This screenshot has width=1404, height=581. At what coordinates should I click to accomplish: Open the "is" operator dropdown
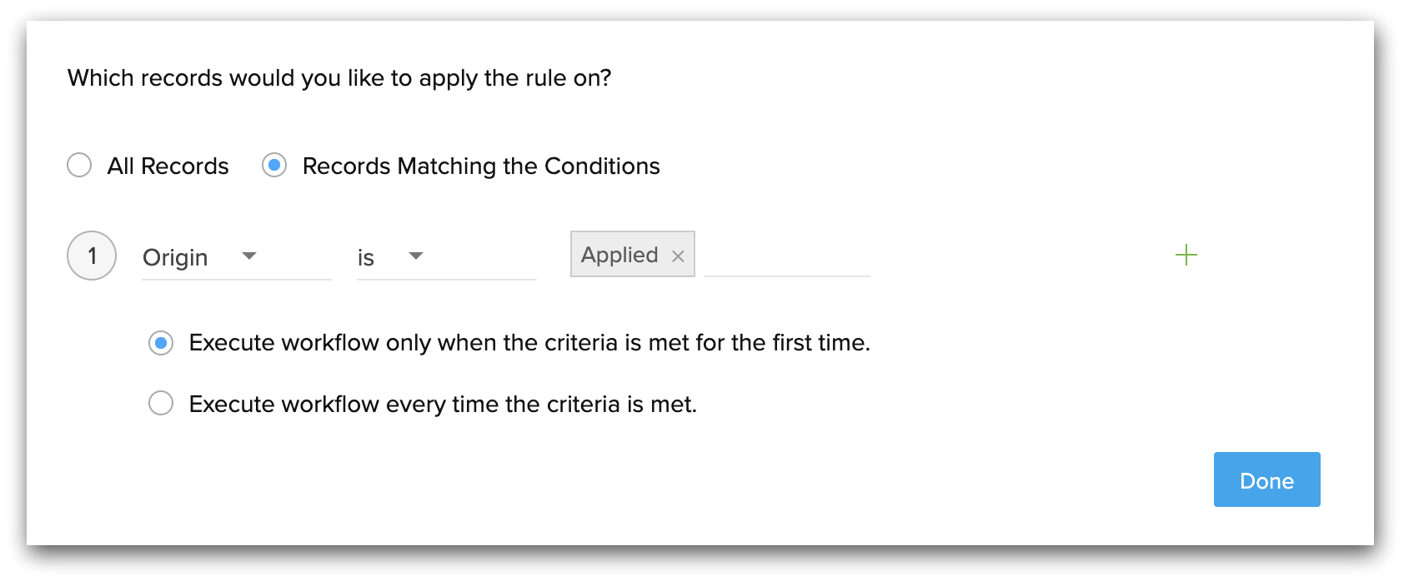pyautogui.click(x=445, y=257)
